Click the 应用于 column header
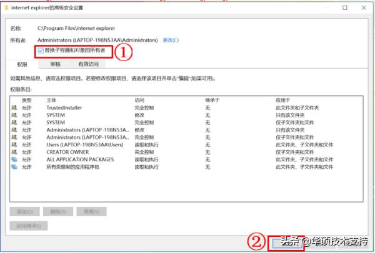Screen dimensions: 375x253 tap(282, 100)
